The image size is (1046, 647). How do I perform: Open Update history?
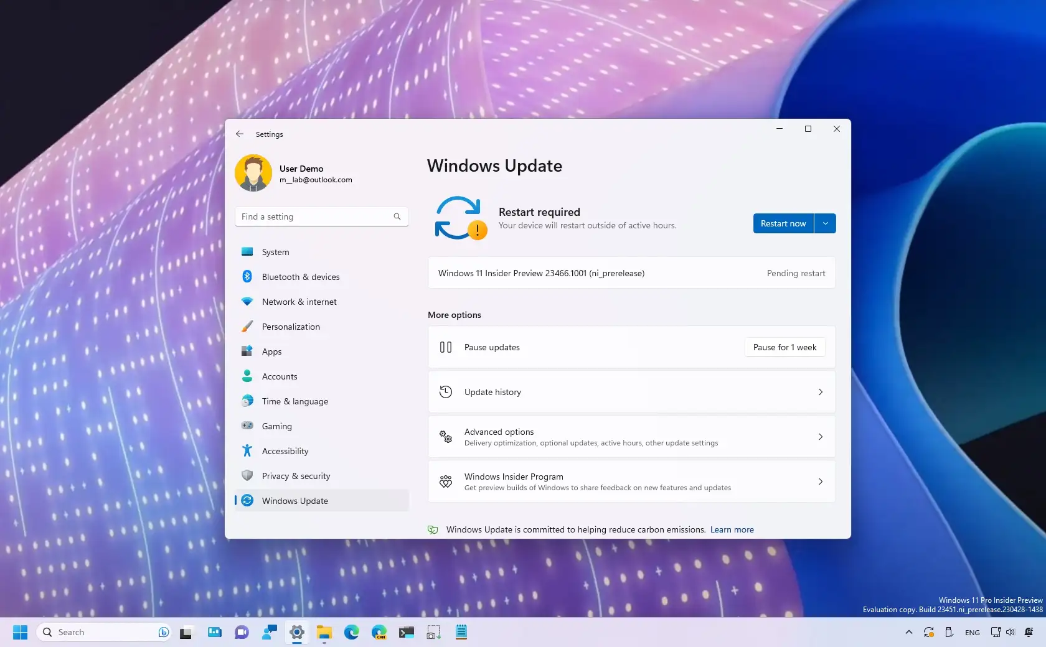(631, 392)
